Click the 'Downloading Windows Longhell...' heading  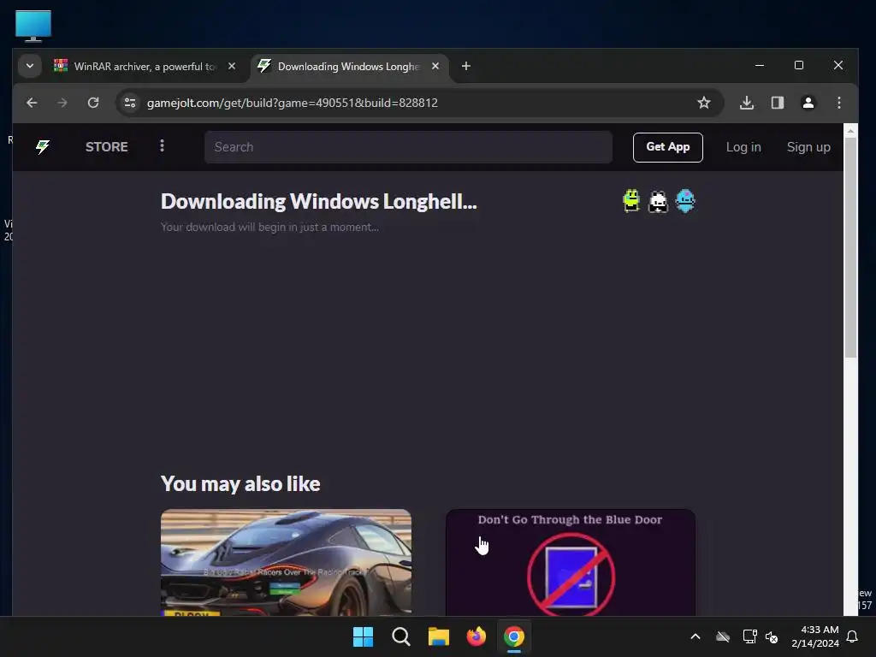pyautogui.click(x=318, y=202)
